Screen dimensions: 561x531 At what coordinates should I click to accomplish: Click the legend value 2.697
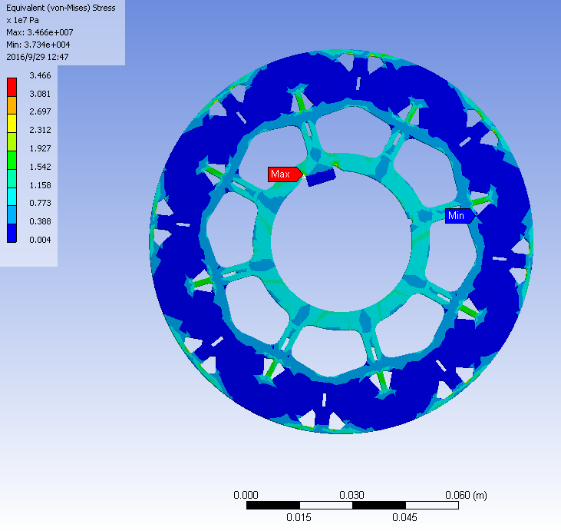tap(40, 111)
